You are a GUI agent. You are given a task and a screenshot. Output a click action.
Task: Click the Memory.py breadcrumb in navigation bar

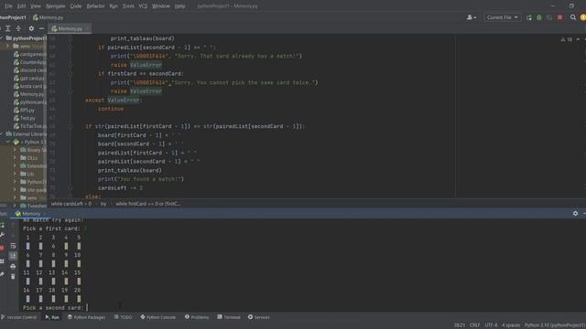click(48, 17)
